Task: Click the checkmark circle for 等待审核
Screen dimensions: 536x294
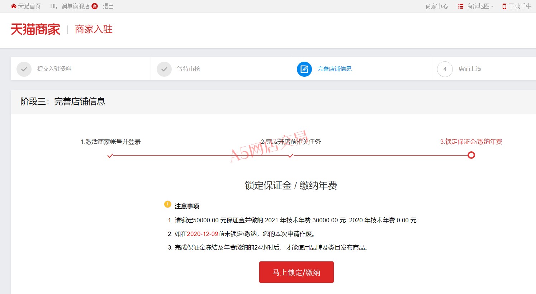Action: click(x=164, y=69)
